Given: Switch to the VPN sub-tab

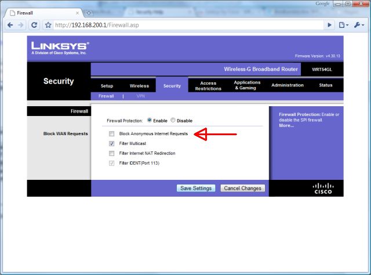Looking at the screenshot, I should point(140,96).
